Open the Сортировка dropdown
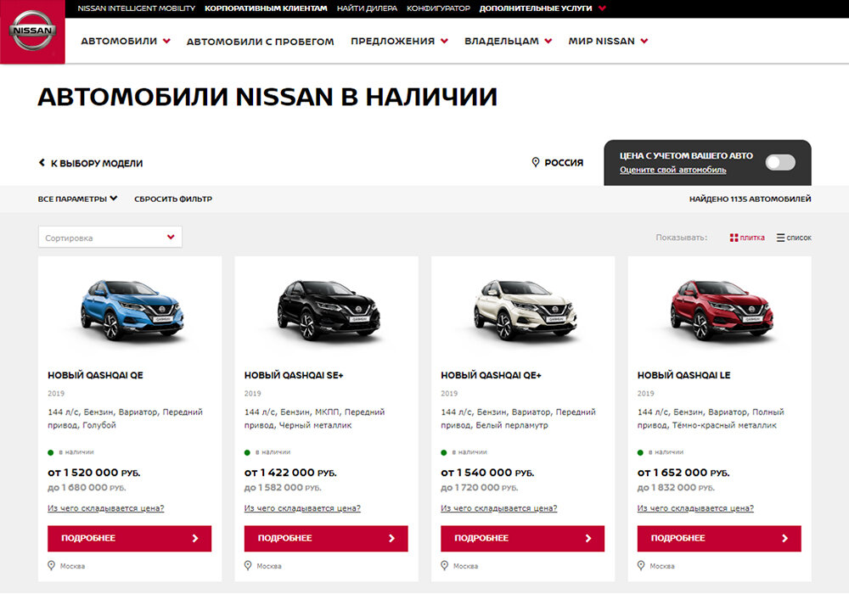 (x=110, y=238)
